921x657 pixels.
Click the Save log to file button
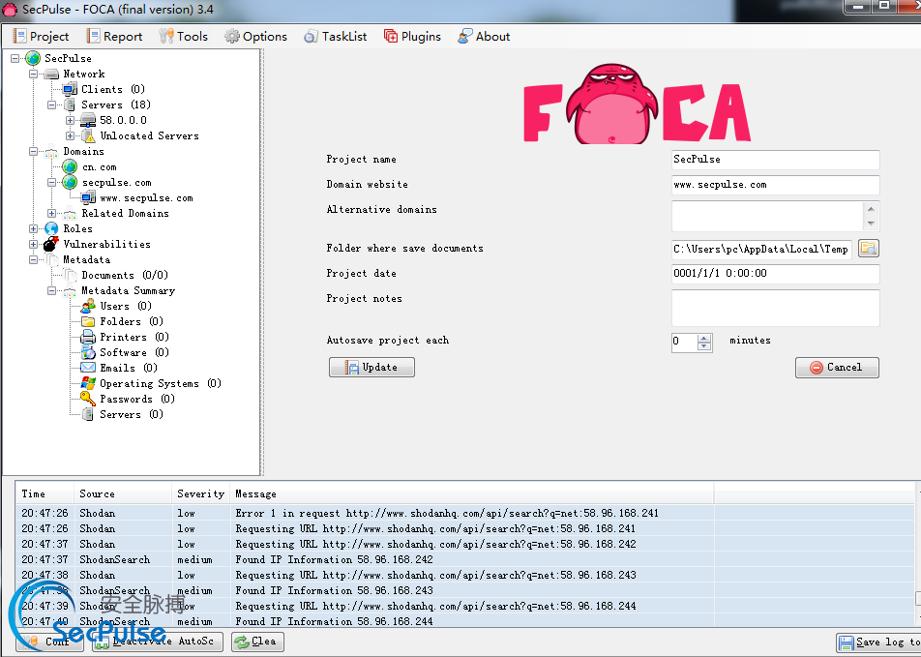tap(878, 642)
